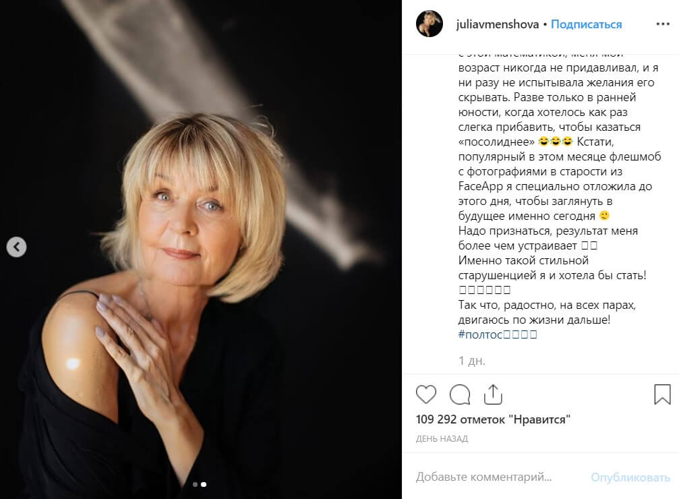Go to the previous photo with left arrow
Image resolution: width=679 pixels, height=499 pixels.
pyautogui.click(x=16, y=247)
